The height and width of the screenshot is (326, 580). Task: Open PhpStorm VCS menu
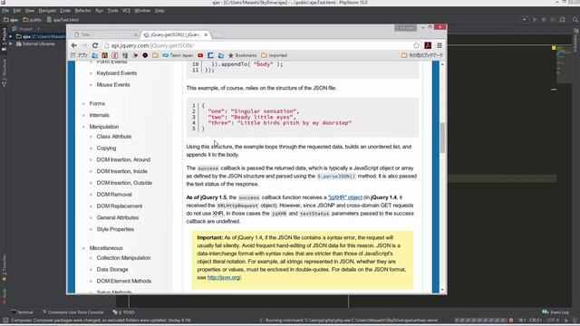click(x=126, y=11)
